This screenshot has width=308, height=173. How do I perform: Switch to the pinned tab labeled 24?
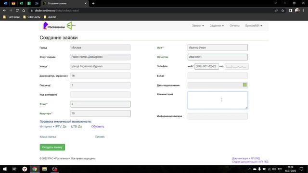click(x=37, y=3)
